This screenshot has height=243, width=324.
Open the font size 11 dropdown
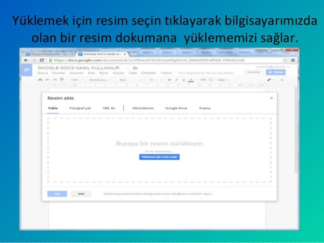155,80
